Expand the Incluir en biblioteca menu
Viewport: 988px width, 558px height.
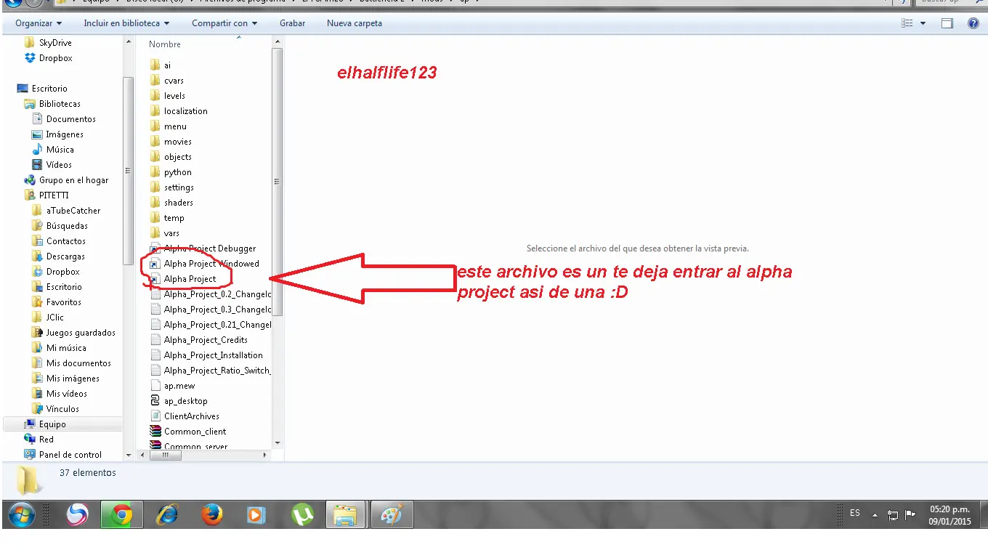126,23
